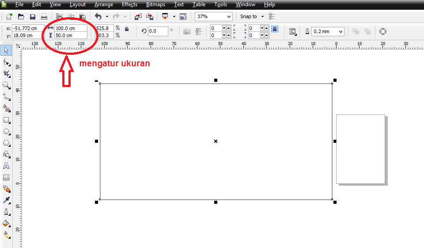Toggle the lock ratio padlock next to scale
Image resolution: width=424 pixels, height=248 pixels.
(x=127, y=29)
